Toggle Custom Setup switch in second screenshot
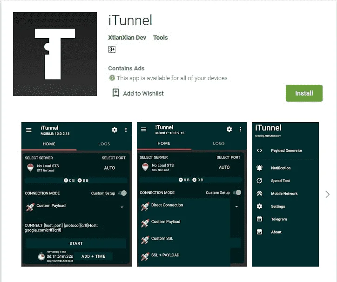The image size is (337, 282). 237,193
